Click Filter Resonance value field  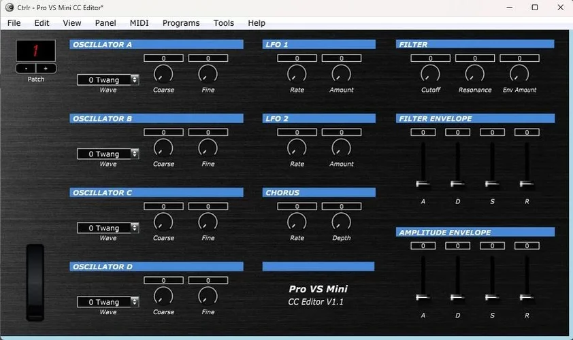(475, 58)
